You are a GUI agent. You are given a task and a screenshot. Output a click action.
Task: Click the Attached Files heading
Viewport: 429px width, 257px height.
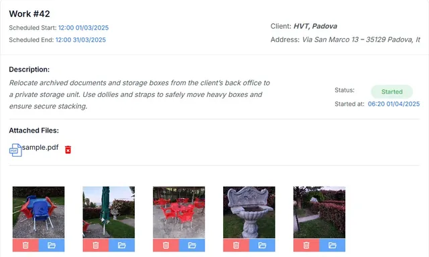[34, 131]
